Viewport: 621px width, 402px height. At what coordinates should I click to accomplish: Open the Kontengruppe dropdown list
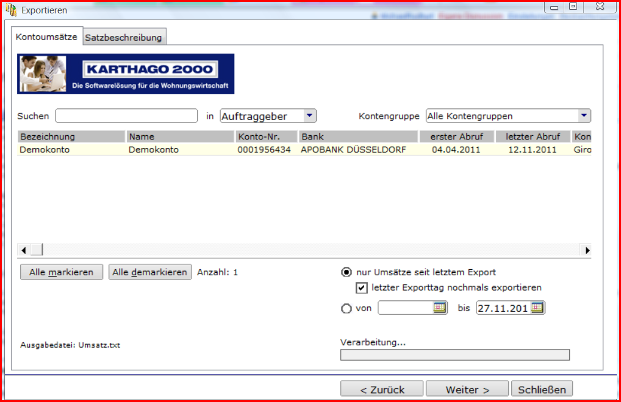tap(584, 116)
